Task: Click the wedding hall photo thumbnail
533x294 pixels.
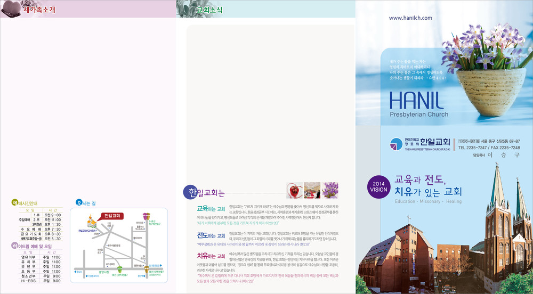Action: [x=312, y=190]
